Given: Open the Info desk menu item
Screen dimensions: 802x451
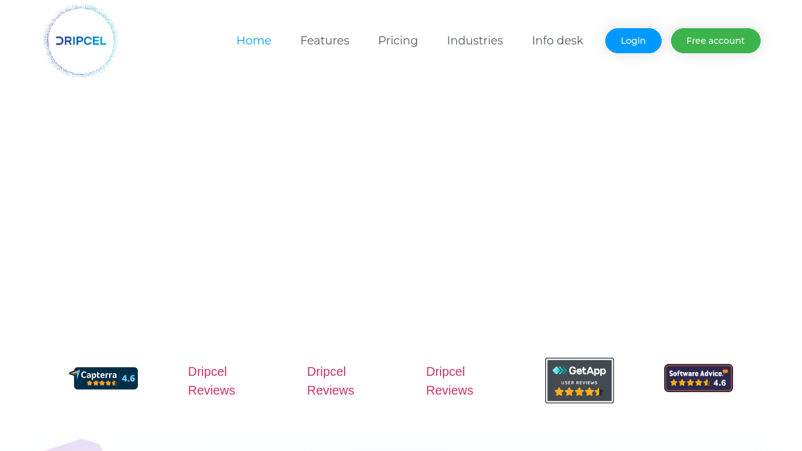Looking at the screenshot, I should point(558,41).
